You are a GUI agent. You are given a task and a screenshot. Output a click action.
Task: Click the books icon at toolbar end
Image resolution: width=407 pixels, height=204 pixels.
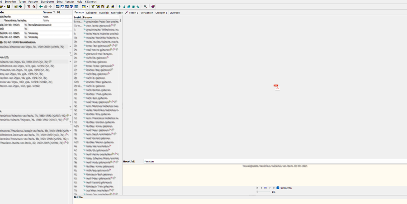pyautogui.click(x=153, y=7)
